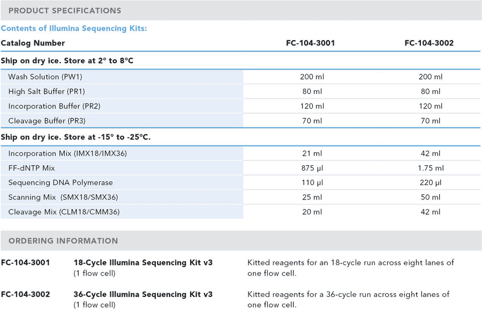Click Incorporation Buffer's 120 ml under FC-104-3001

pyautogui.click(x=312, y=106)
